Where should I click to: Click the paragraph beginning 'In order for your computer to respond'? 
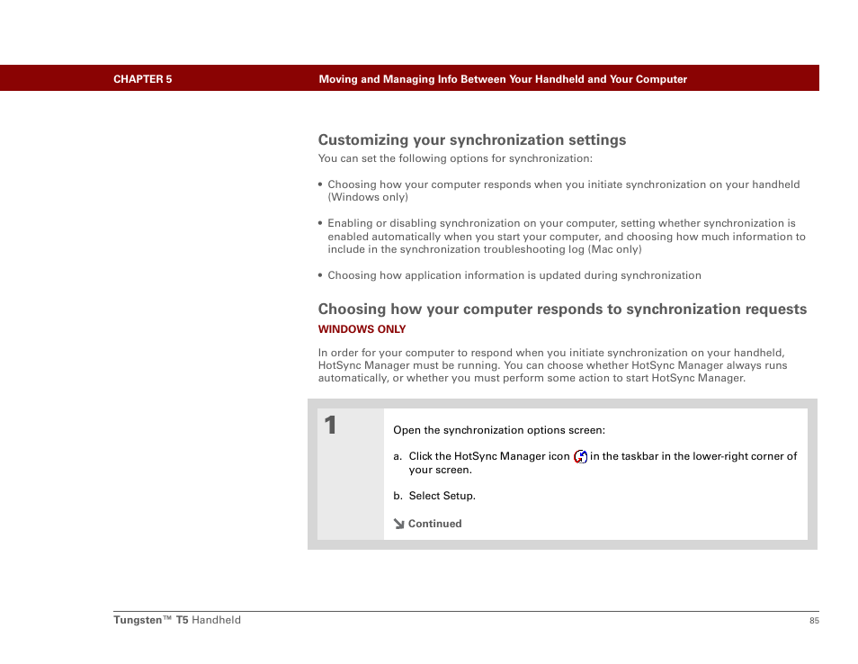pyautogui.click(x=552, y=365)
